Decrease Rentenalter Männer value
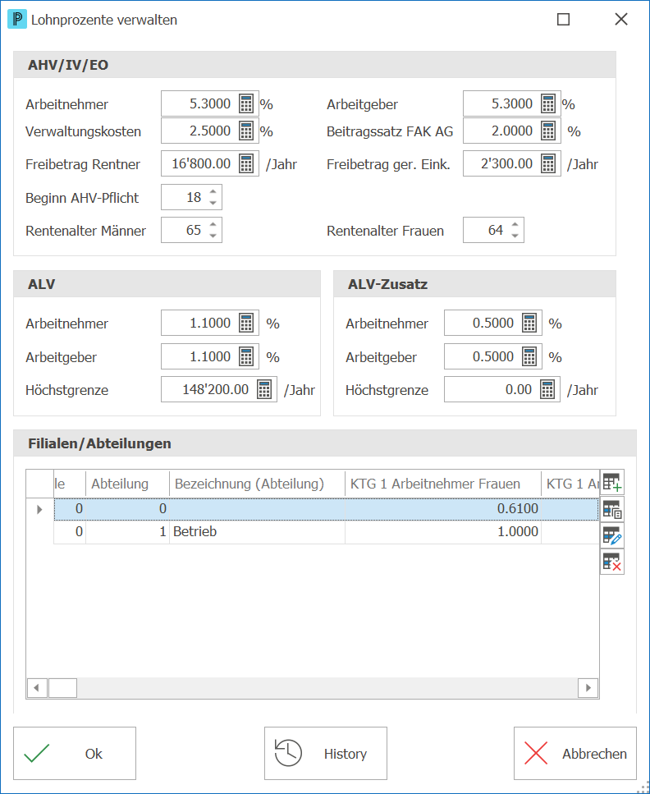 point(213,236)
